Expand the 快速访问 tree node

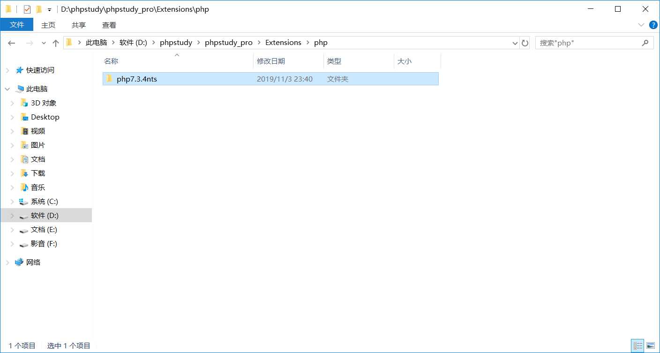(x=7, y=70)
